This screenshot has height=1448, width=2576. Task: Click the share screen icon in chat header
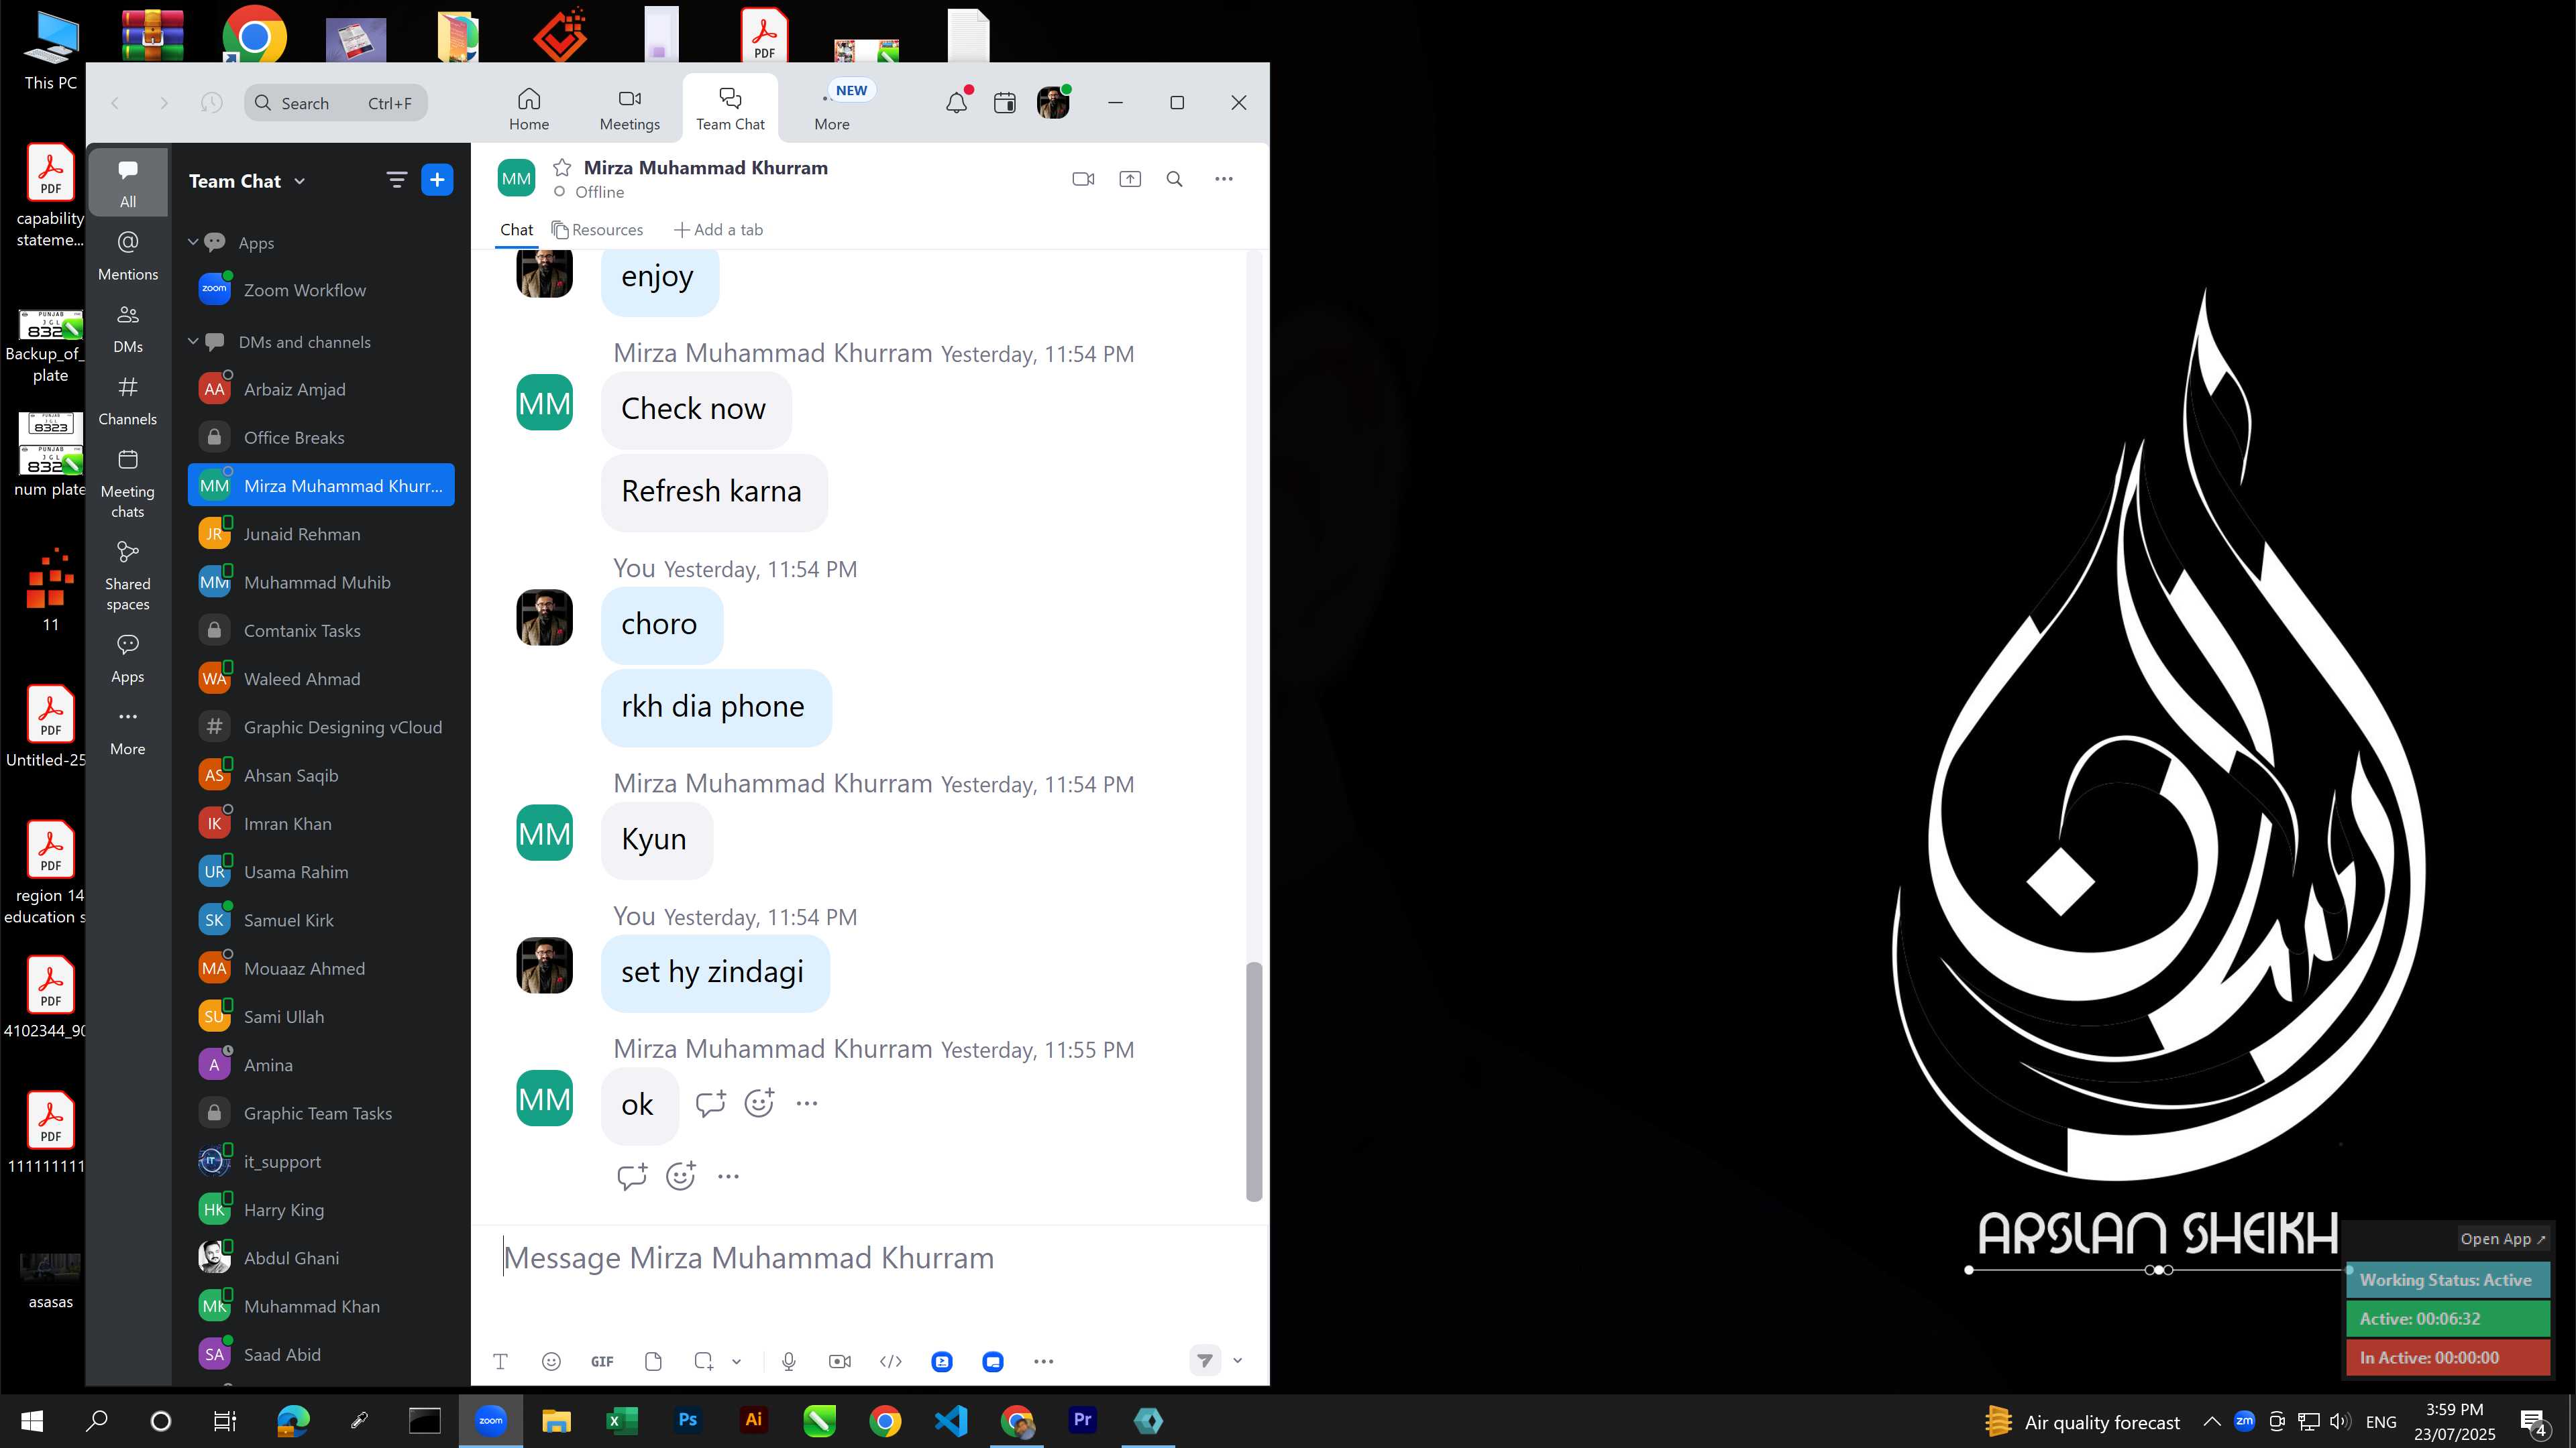(x=1130, y=179)
